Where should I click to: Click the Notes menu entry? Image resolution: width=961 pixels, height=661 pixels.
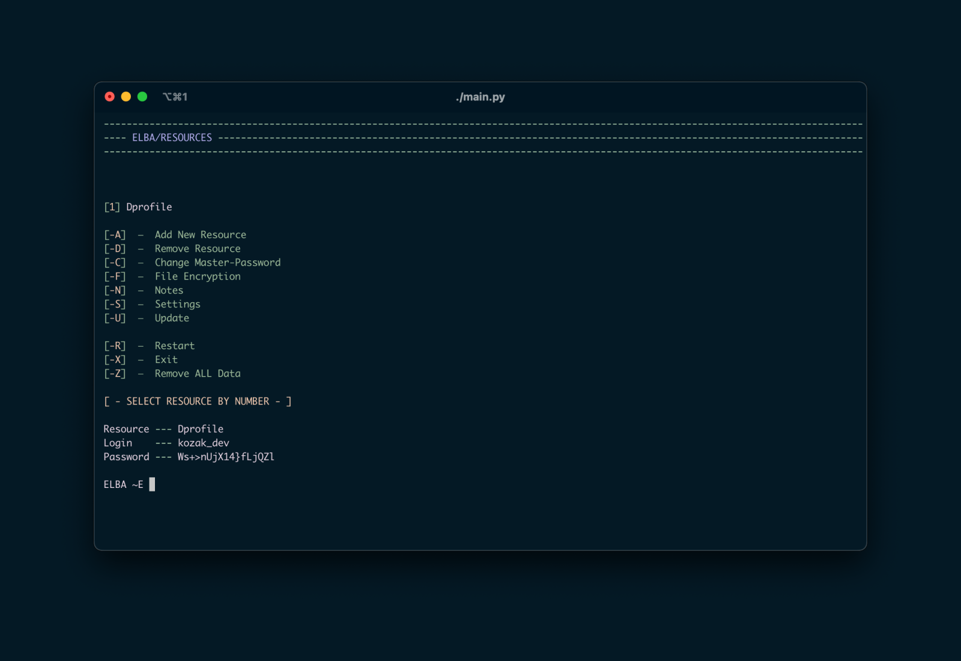(x=169, y=290)
